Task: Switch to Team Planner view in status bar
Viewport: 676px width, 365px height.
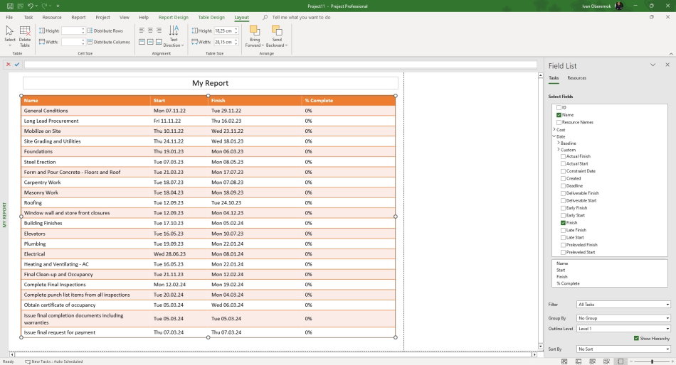Action: (592, 361)
